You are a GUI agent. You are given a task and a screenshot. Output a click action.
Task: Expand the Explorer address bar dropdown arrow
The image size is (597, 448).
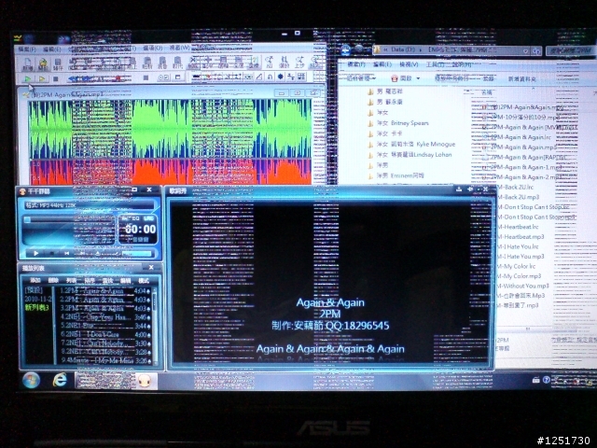click(x=525, y=51)
